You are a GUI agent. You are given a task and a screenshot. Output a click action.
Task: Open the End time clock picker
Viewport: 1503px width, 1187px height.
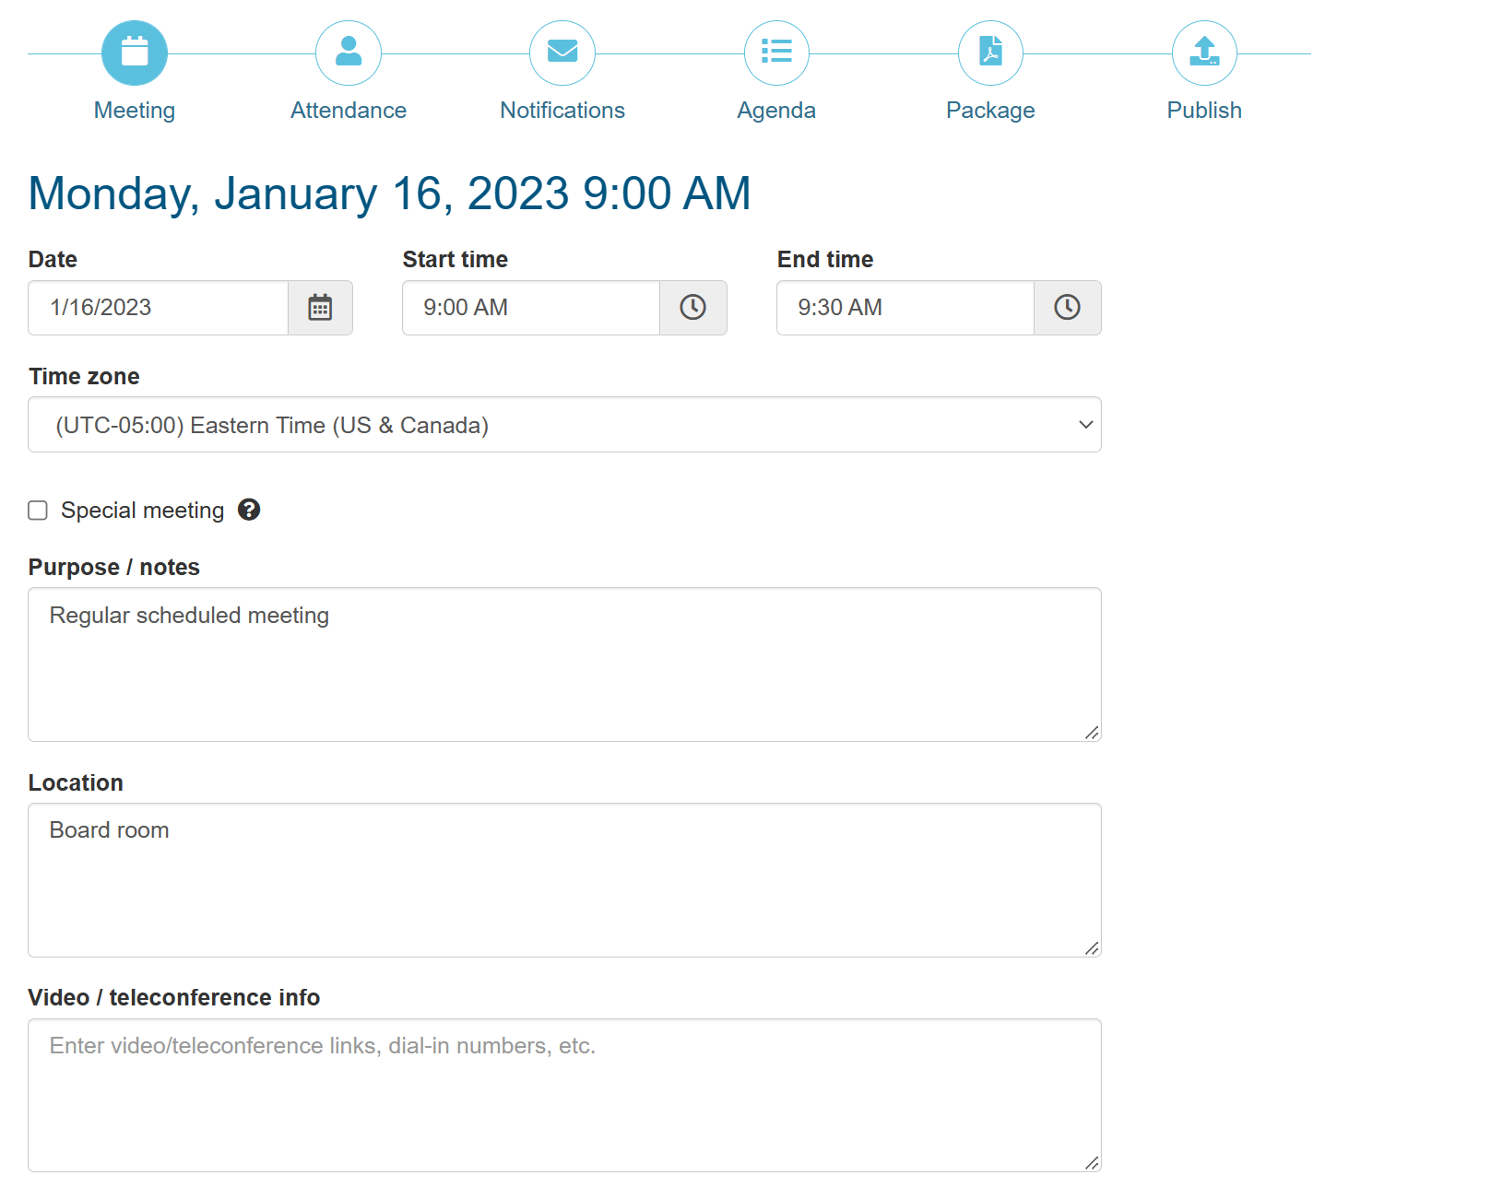pyautogui.click(x=1067, y=308)
